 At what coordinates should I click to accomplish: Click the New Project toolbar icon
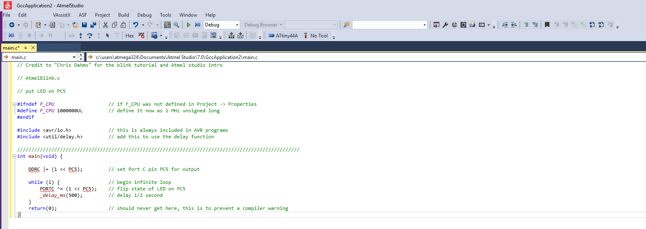[x=38, y=25]
